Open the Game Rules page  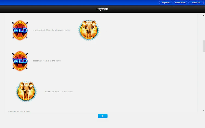coord(180,2)
